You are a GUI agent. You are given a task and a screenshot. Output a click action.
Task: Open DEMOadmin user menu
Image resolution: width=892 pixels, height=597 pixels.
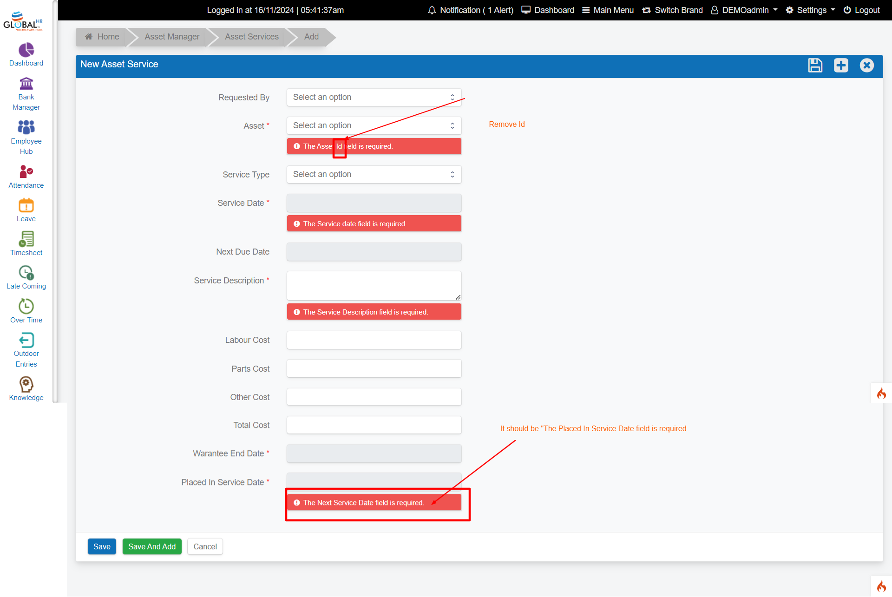point(744,10)
